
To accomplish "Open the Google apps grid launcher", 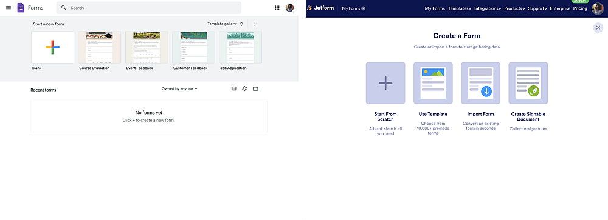I will point(277,8).
